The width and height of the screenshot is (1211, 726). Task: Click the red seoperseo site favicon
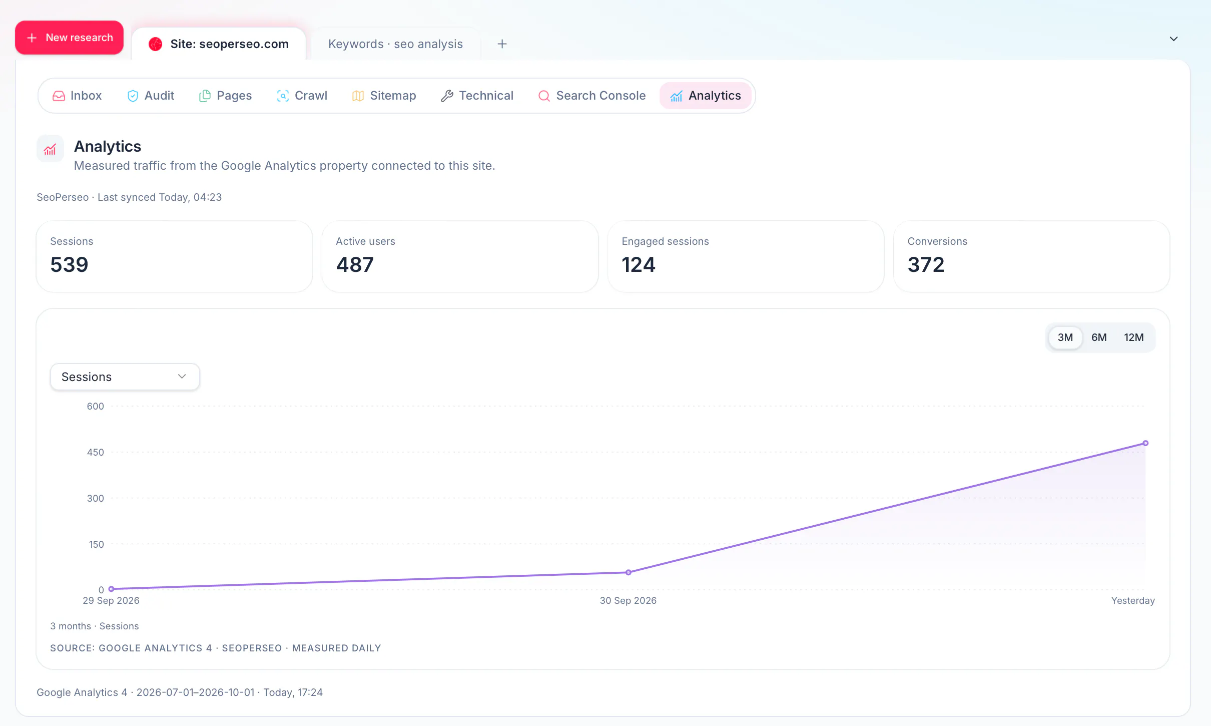tap(155, 44)
